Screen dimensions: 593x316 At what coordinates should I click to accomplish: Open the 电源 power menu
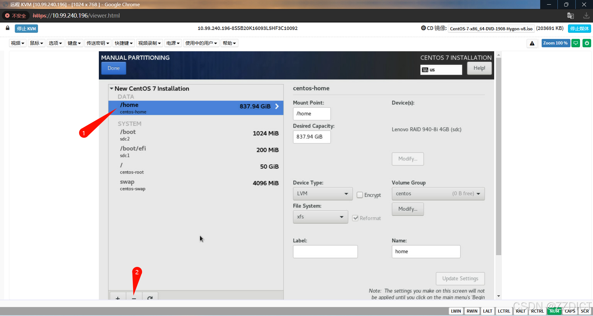[x=173, y=43]
